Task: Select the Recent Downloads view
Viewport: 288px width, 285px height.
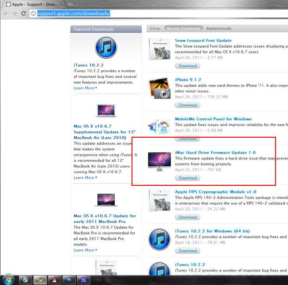Action: click(x=183, y=28)
